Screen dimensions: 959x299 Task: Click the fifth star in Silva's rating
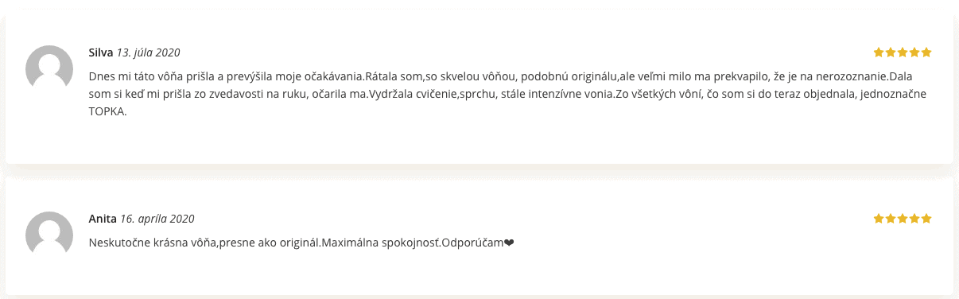[926, 52]
